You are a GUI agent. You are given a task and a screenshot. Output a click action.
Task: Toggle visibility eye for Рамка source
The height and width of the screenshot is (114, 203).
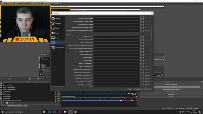(56, 93)
